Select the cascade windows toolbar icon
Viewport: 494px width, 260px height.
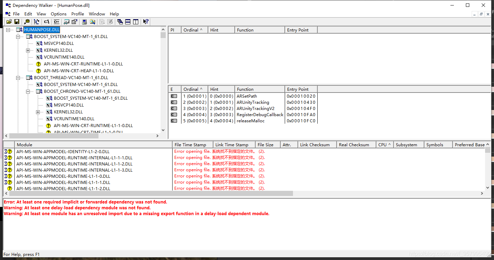pos(120,22)
